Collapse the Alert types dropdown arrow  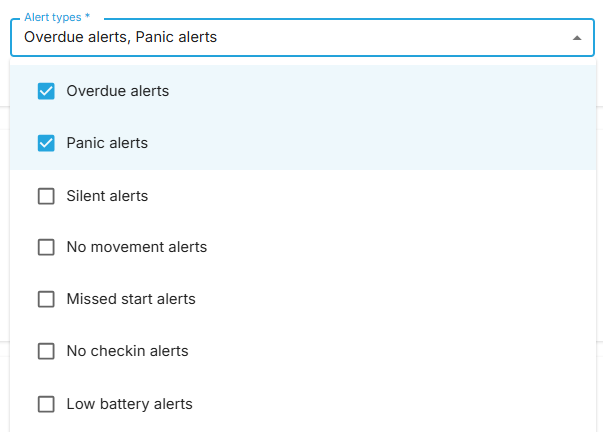pyautogui.click(x=576, y=38)
